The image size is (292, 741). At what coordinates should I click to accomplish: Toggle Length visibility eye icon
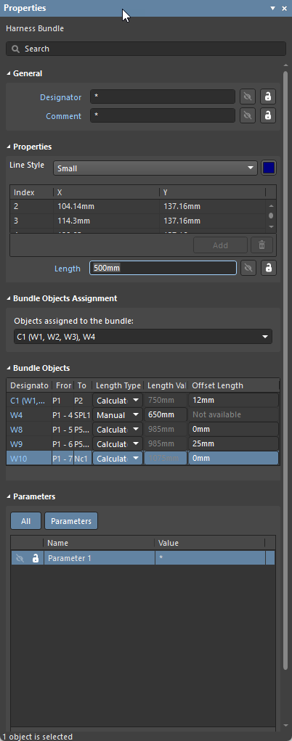(x=248, y=268)
